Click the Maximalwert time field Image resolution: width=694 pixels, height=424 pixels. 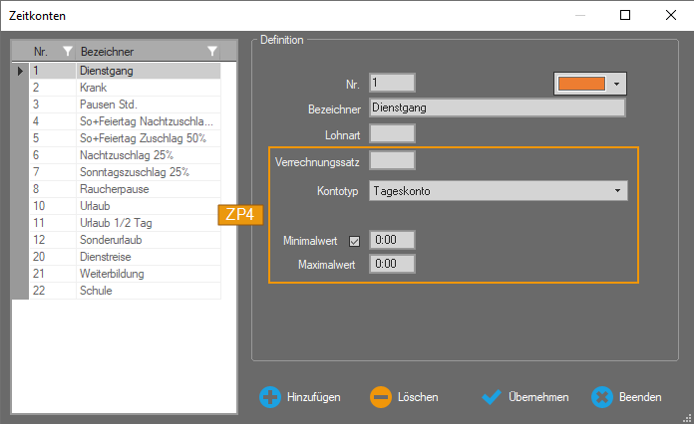tap(392, 265)
